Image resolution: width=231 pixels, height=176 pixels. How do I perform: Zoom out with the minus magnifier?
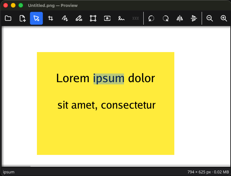pyautogui.click(x=210, y=18)
